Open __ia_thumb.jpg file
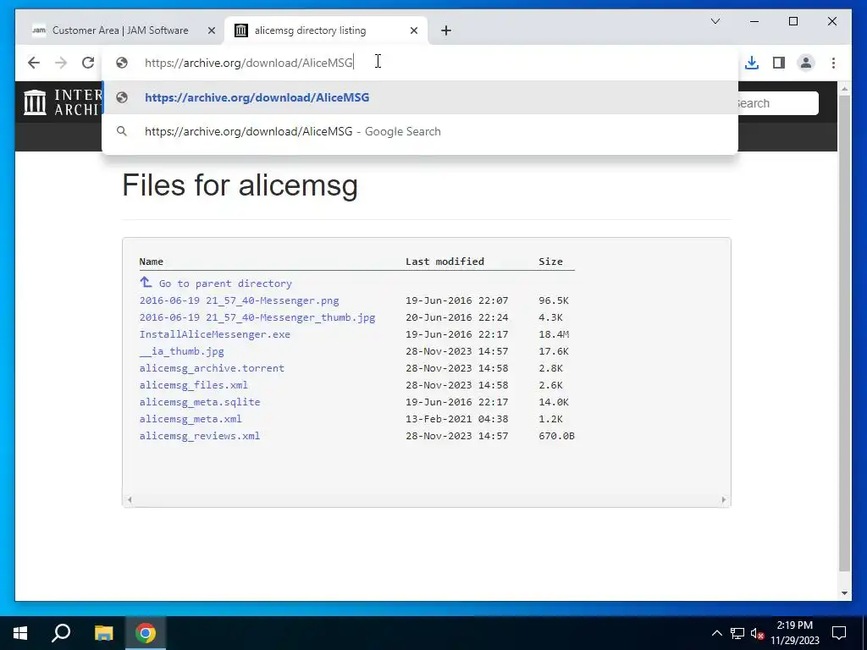 pos(181,351)
